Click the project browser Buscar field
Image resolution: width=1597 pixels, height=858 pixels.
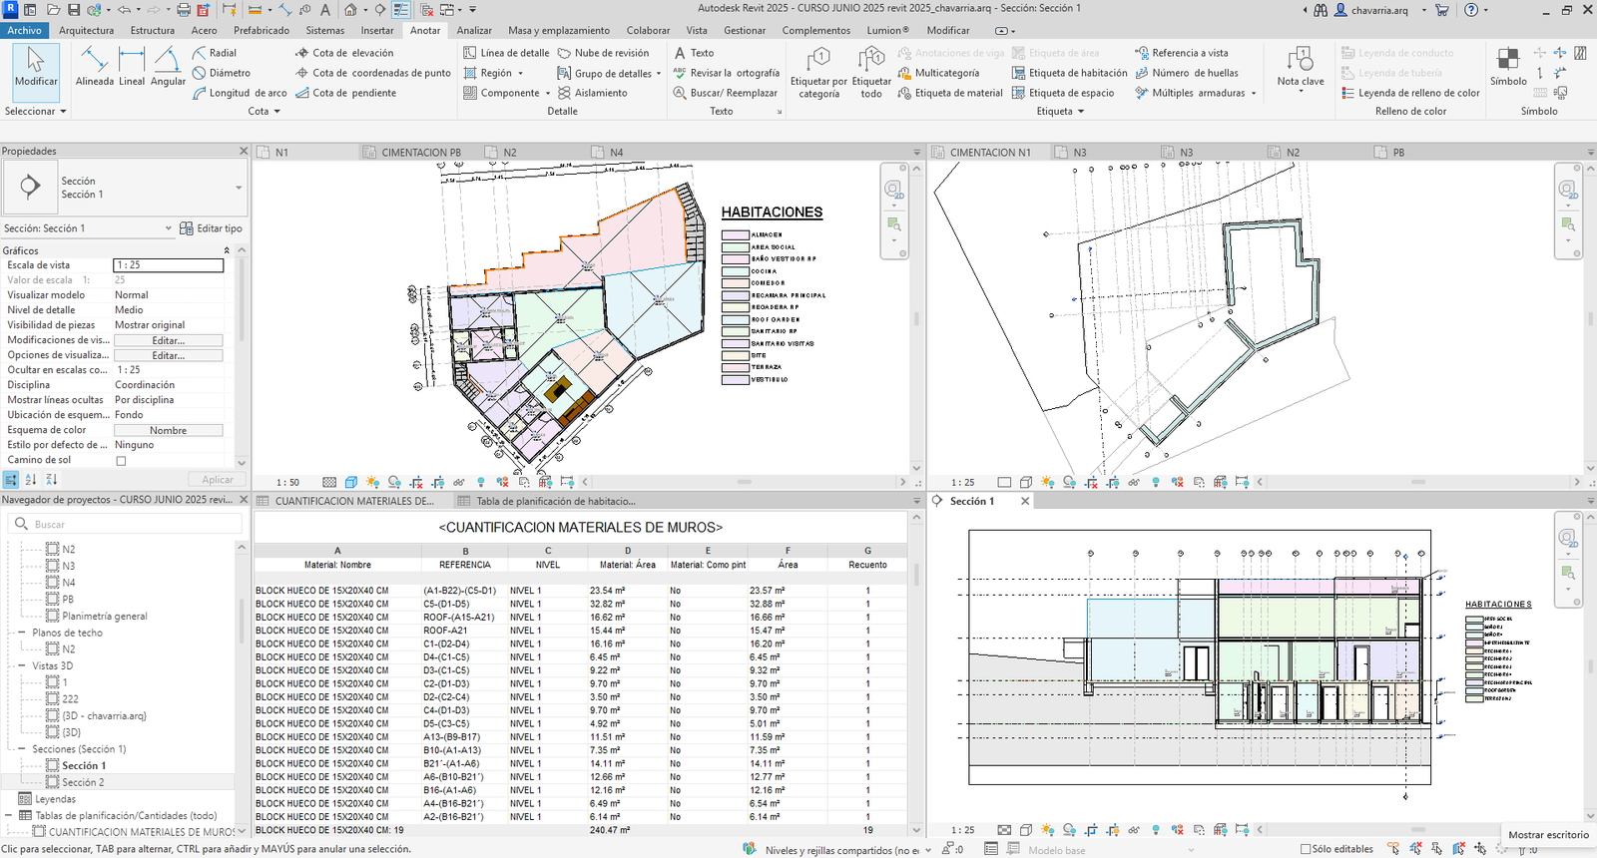pyautogui.click(x=125, y=524)
